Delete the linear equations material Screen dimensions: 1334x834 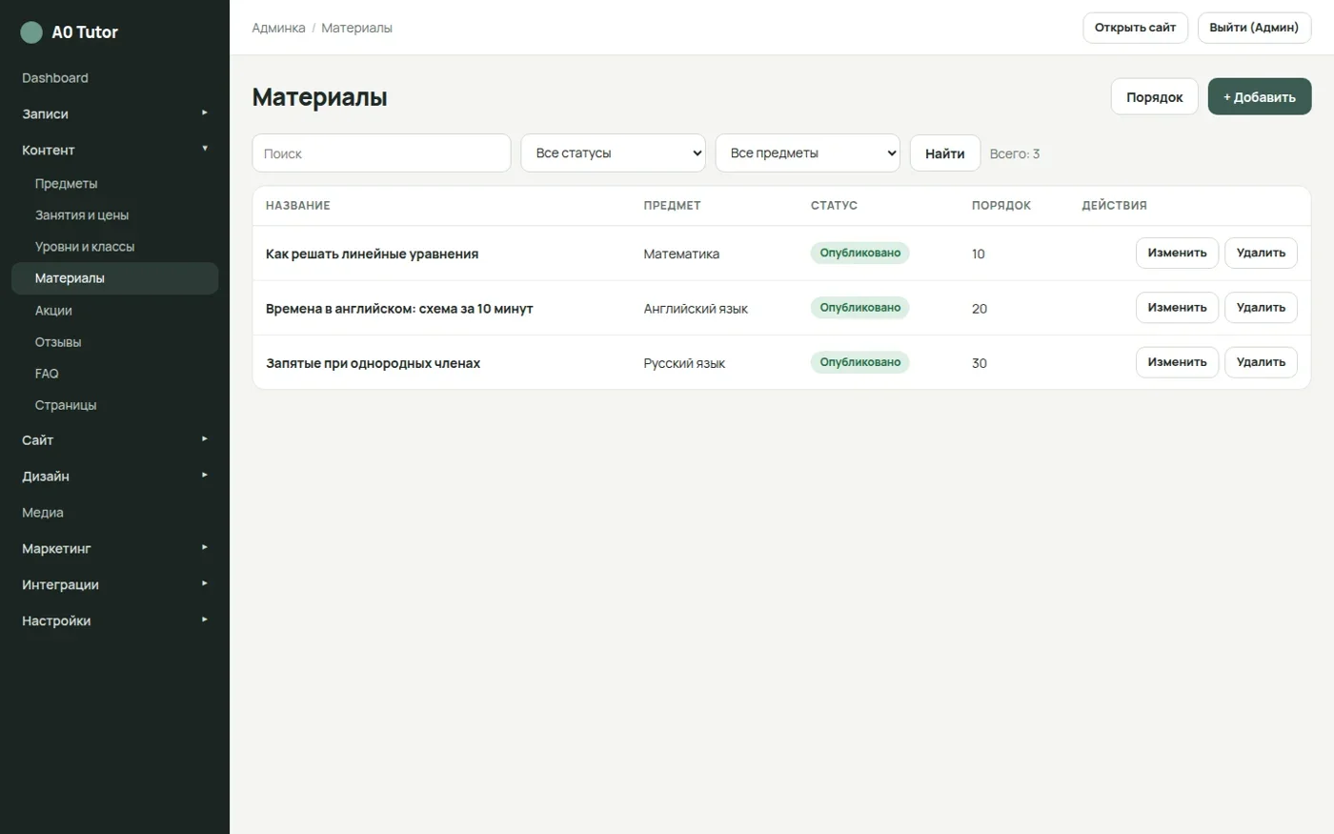pos(1261,254)
